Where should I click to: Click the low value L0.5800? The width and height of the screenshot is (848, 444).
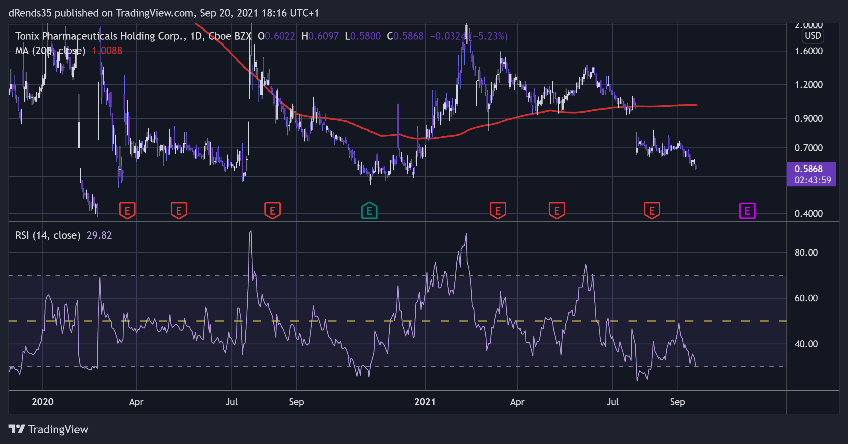363,36
